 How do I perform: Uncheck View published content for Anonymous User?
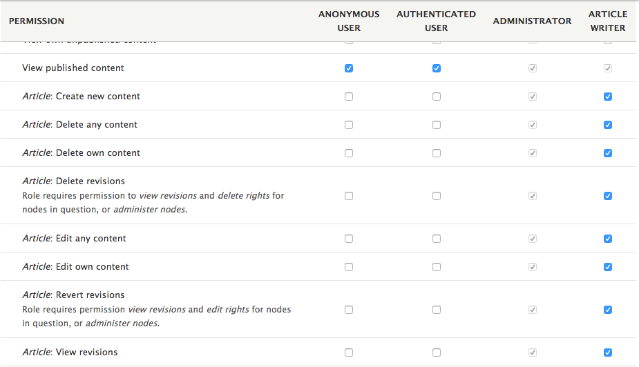pyautogui.click(x=349, y=68)
